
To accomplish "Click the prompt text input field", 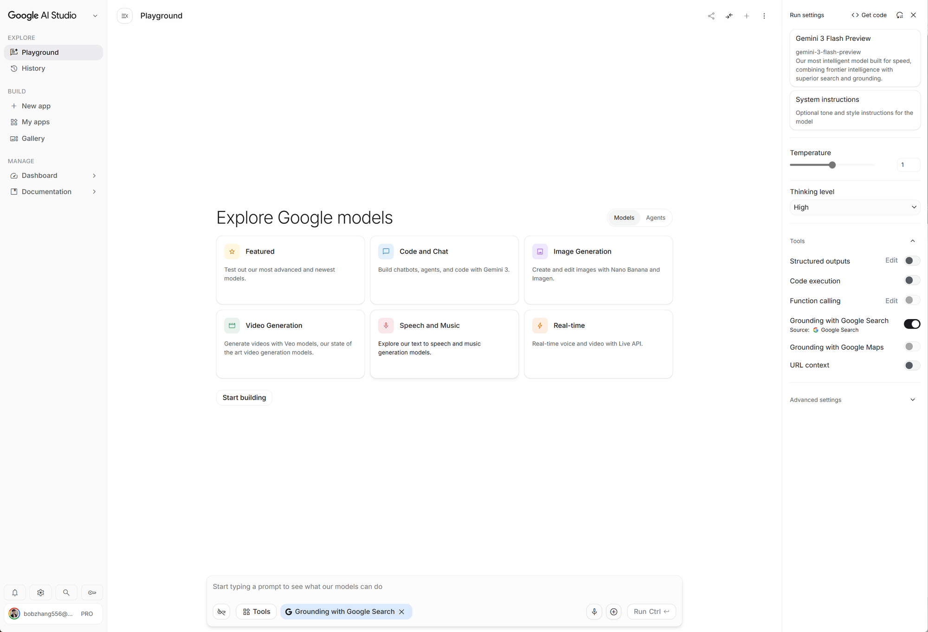I will click(x=444, y=587).
